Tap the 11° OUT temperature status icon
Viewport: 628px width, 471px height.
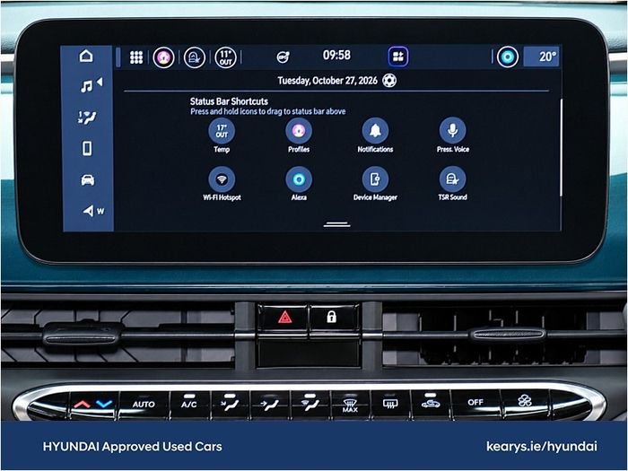tap(225, 57)
